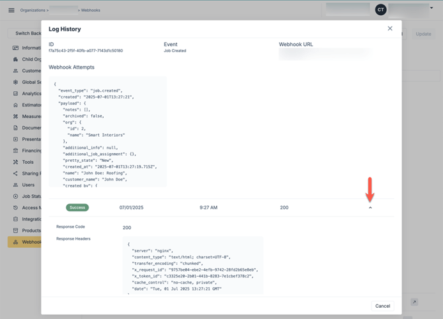The image size is (443, 319).
Task: Close the Log History dialog
Action: coord(390,28)
